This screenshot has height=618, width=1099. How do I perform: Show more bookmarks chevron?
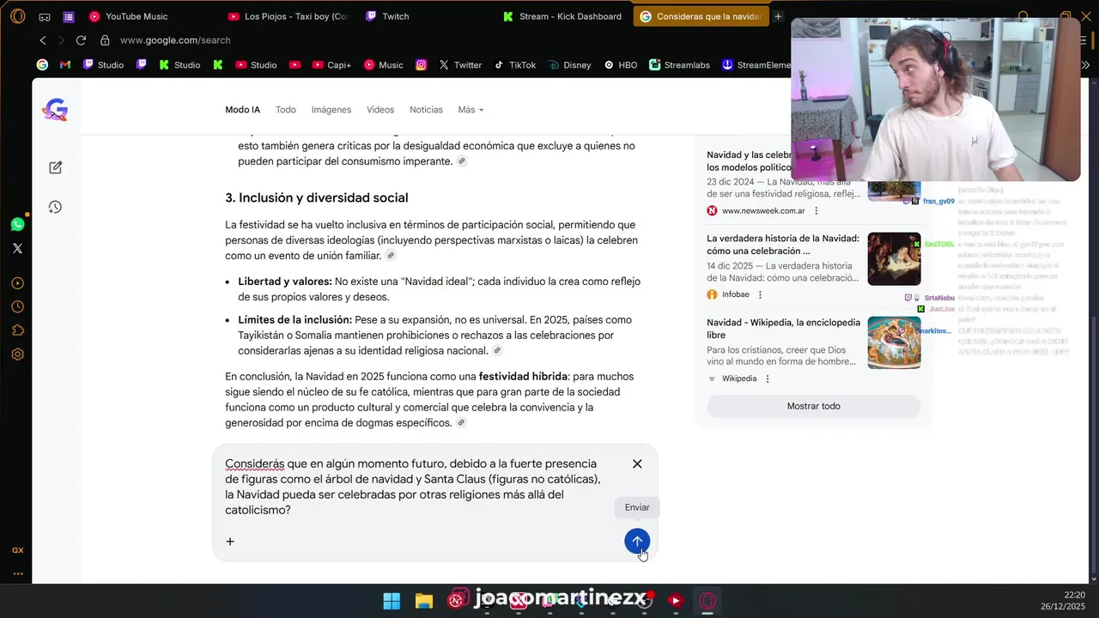click(1085, 64)
